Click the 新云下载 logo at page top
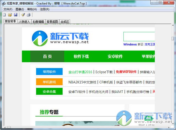176x130 pixels. (60, 38)
